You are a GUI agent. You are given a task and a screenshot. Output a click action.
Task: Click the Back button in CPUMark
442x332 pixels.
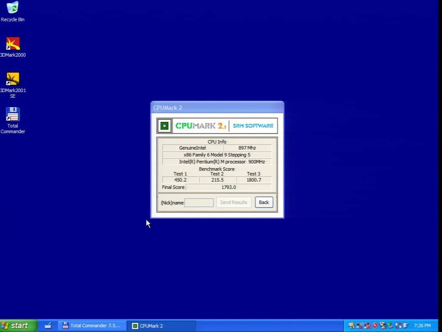tap(264, 202)
